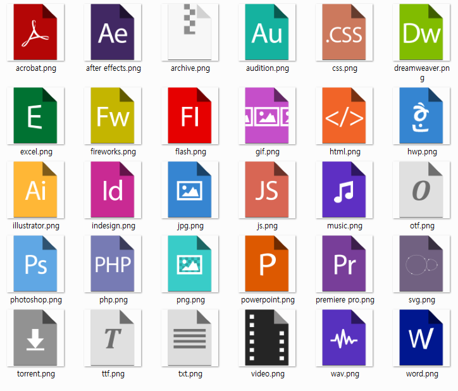Click the label 'after effects.png'
This screenshot has height=391, width=458.
[113, 68]
